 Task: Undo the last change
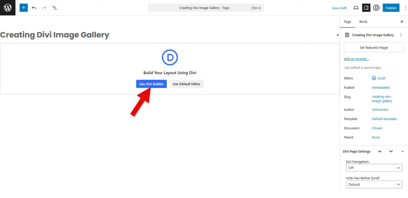click(34, 8)
